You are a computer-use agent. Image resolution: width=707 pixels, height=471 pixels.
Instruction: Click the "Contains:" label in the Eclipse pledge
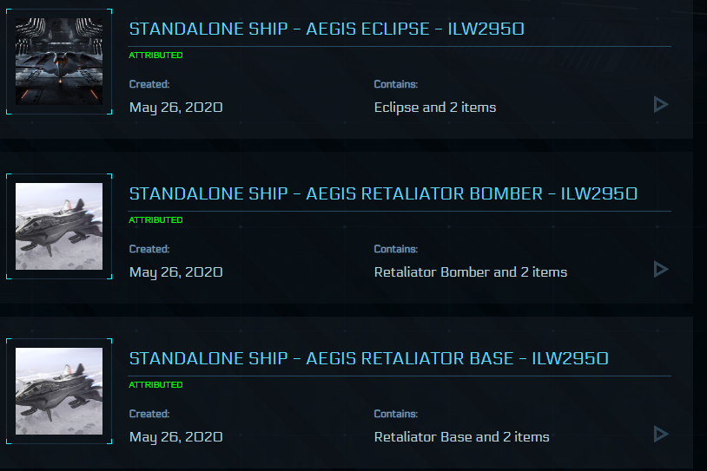point(395,84)
